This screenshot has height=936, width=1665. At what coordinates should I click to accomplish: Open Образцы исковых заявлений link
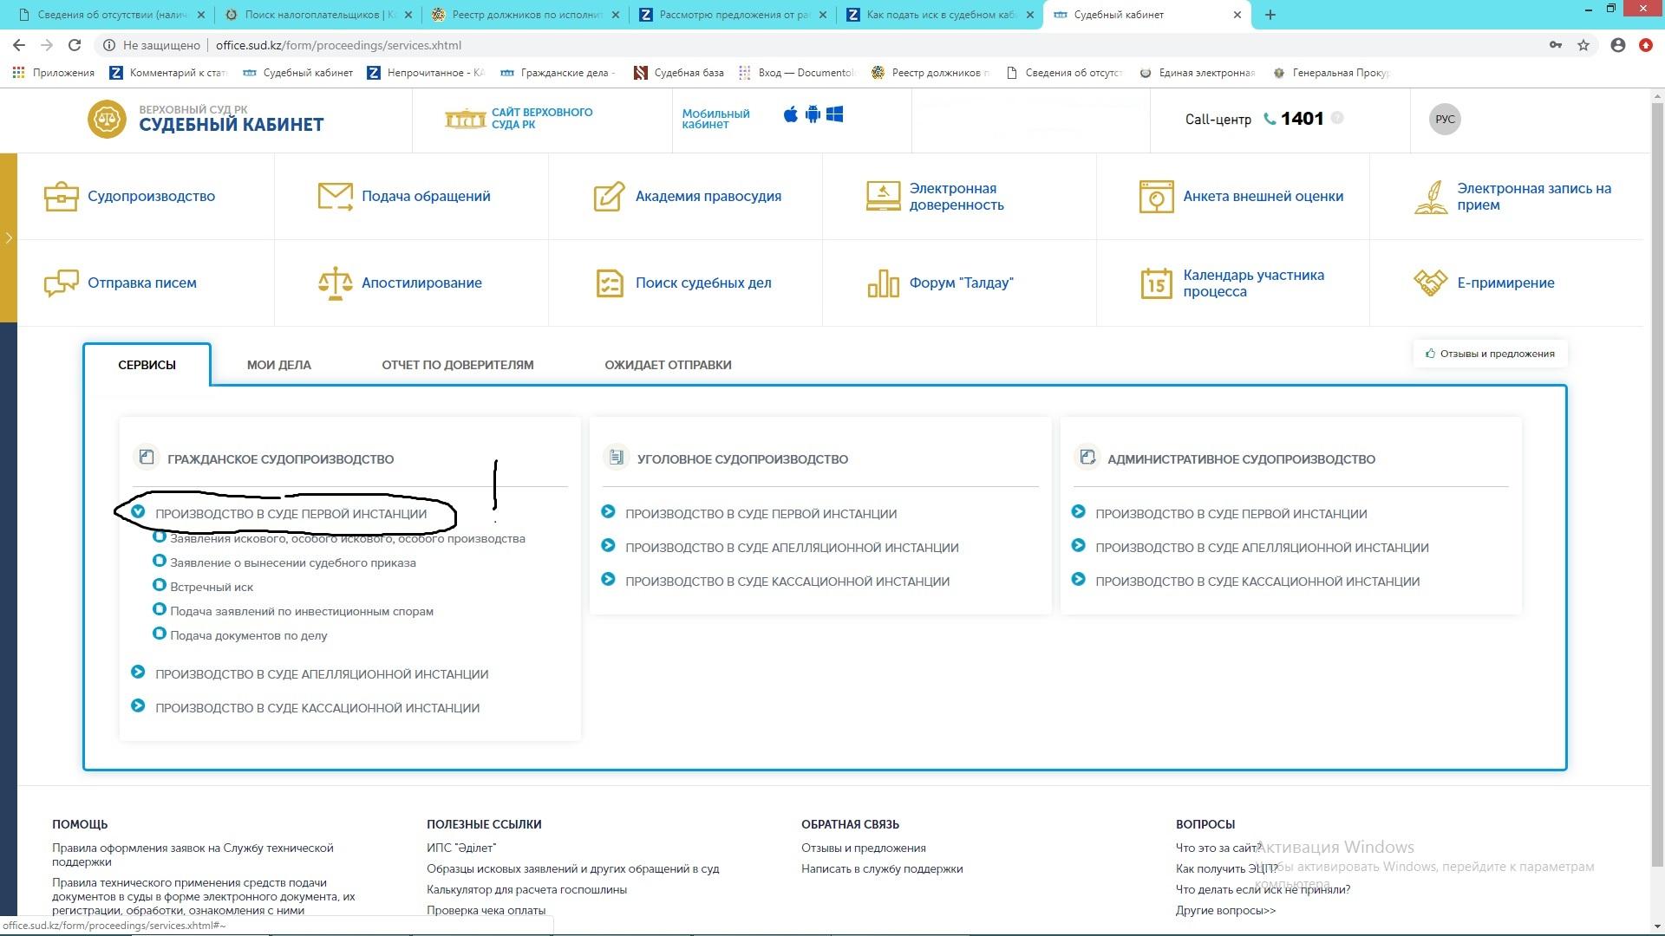coord(572,868)
